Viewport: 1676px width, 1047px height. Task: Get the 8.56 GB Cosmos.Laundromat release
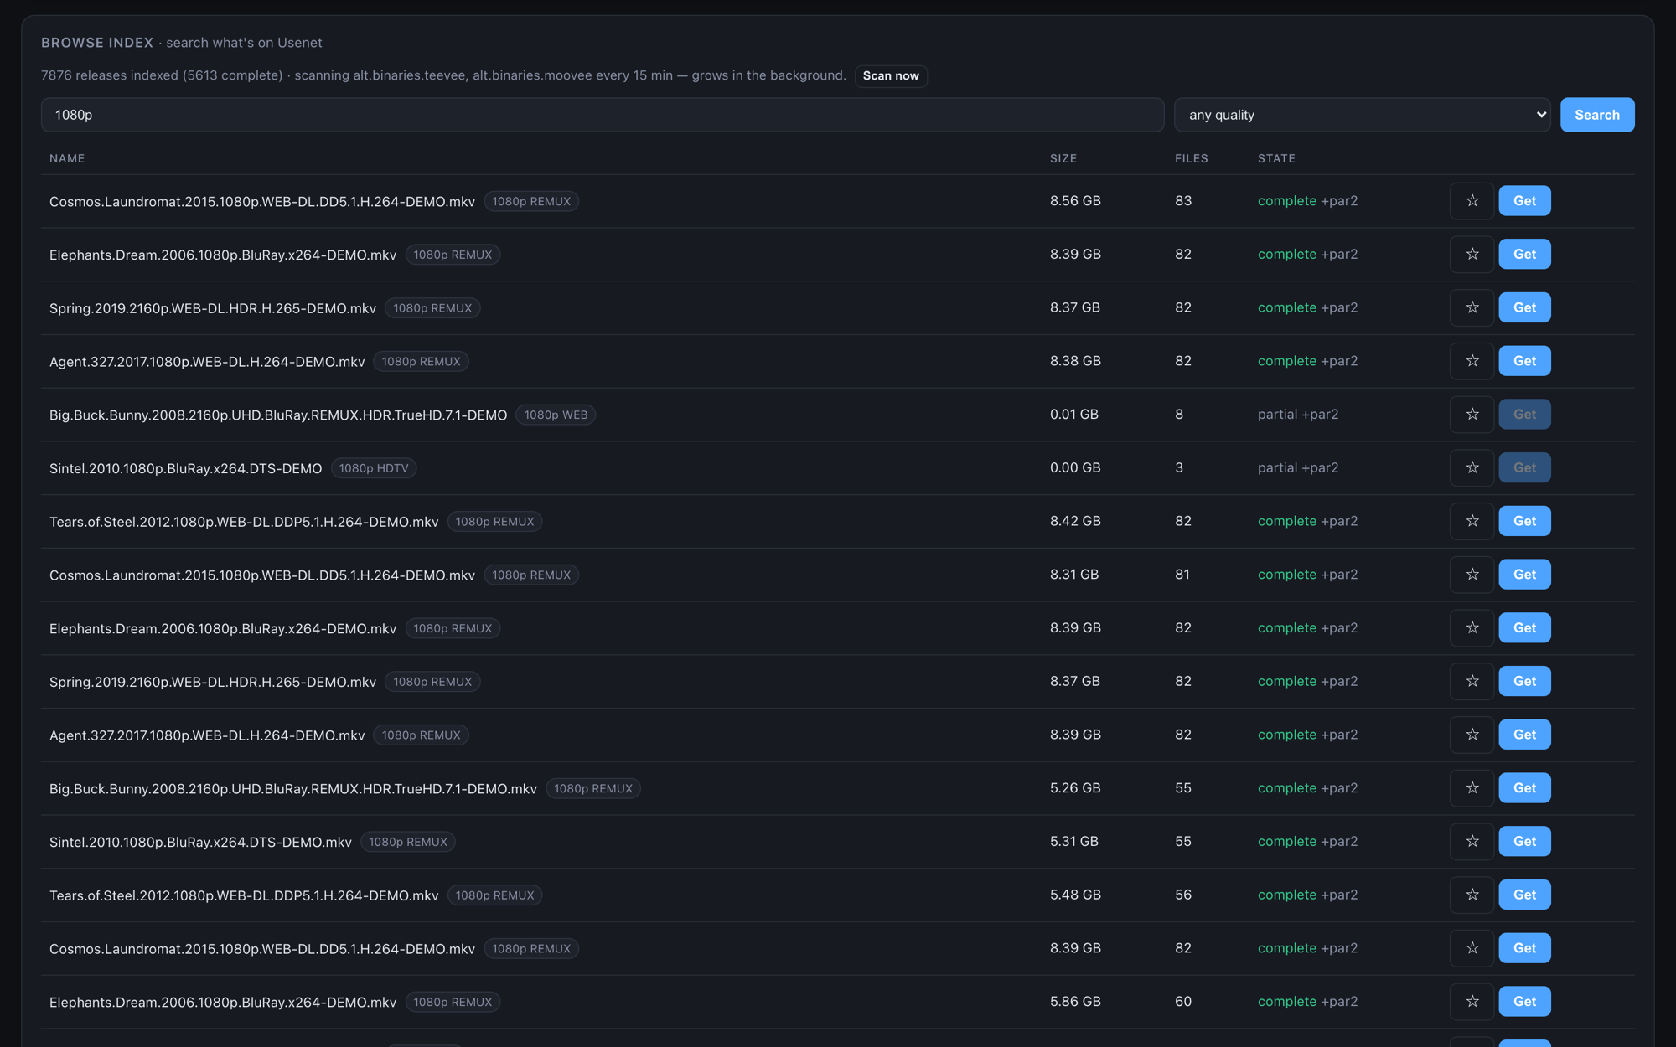click(1524, 201)
